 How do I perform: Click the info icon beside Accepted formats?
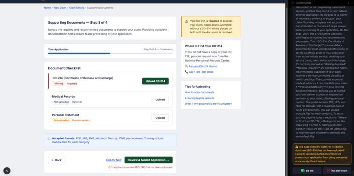(49, 138)
